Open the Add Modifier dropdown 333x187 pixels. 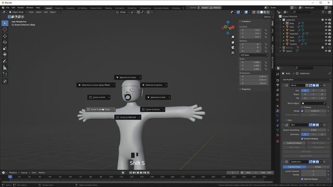[306, 79]
